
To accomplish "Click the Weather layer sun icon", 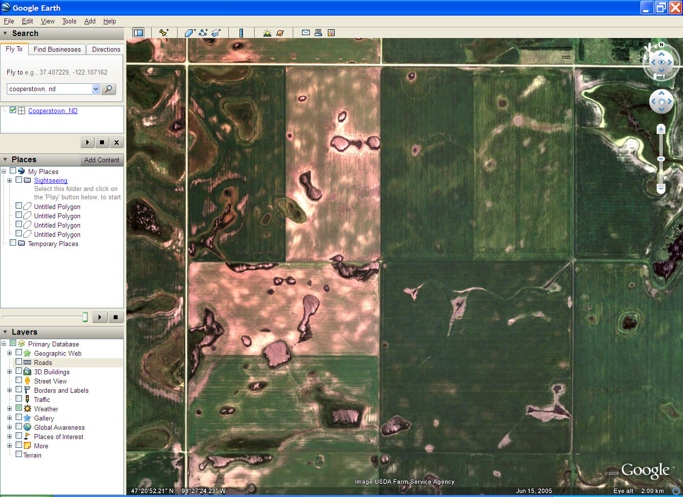I will [27, 409].
